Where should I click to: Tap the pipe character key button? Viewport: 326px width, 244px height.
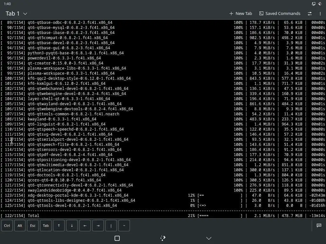click(x=111, y=226)
